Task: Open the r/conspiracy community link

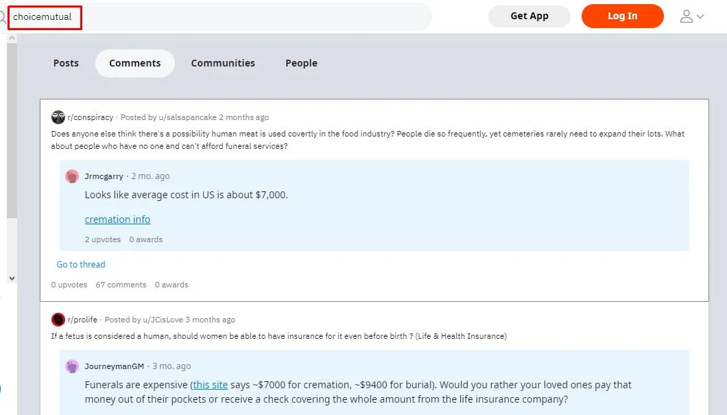Action: 91,117
